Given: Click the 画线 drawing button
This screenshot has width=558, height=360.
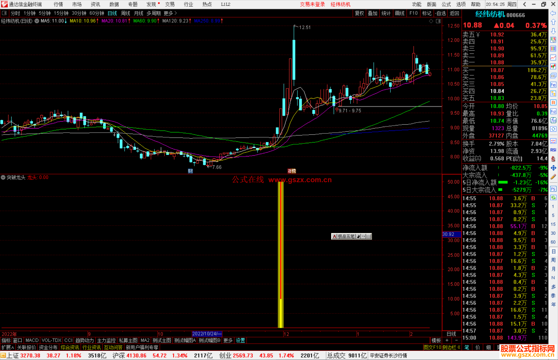Looking at the screenshot, I should (399, 13).
